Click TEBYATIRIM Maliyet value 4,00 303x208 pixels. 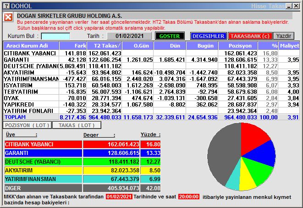pyautogui.click(x=293, y=91)
